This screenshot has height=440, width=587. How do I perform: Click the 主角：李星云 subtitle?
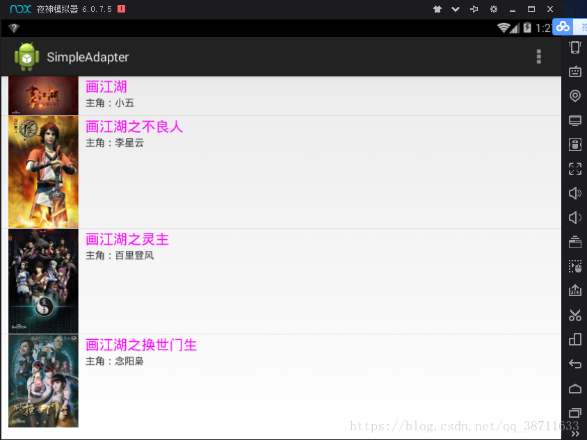pos(115,143)
